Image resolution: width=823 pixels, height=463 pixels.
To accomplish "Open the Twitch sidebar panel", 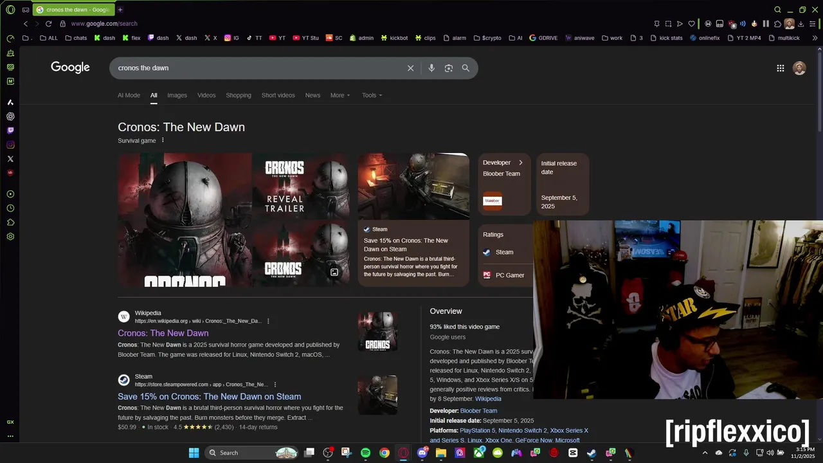I will (x=10, y=131).
